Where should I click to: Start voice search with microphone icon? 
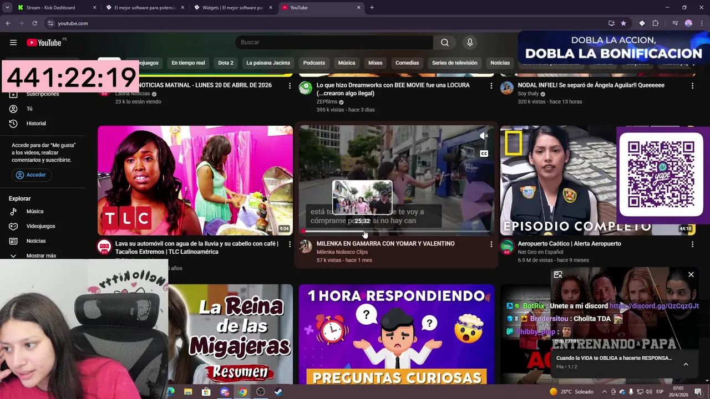tap(470, 43)
